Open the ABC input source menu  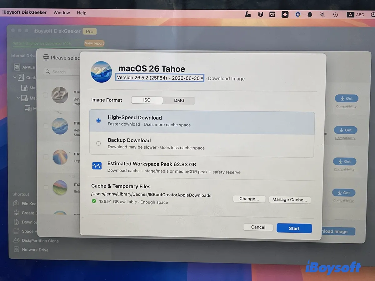pos(356,15)
